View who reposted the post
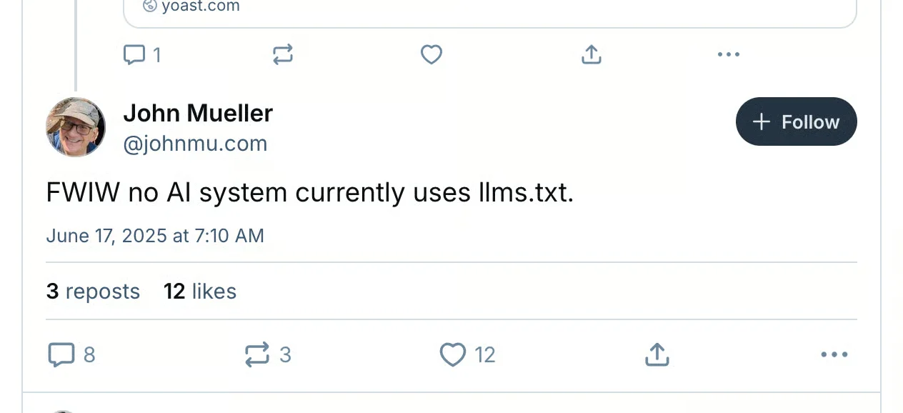 [93, 291]
